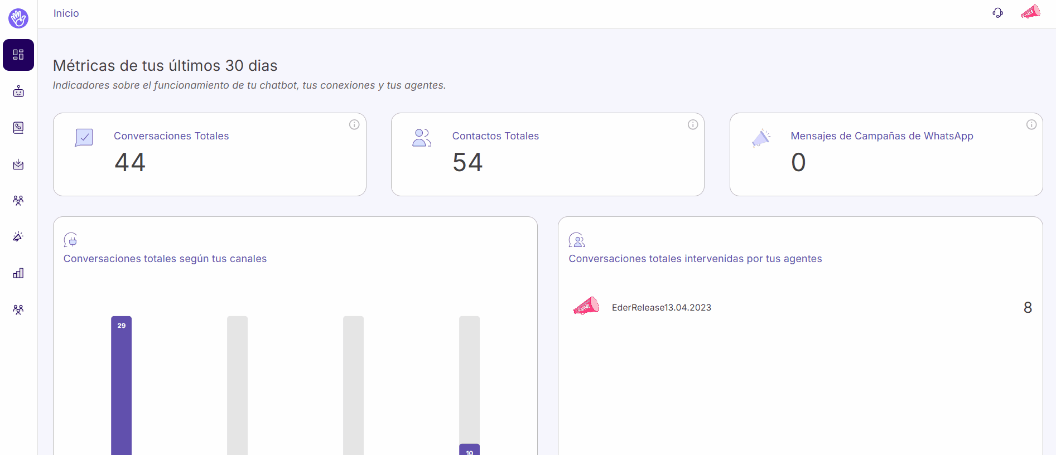Click the value 44 in Conversaciones Totales
Image resolution: width=1056 pixels, height=455 pixels.
point(130,162)
